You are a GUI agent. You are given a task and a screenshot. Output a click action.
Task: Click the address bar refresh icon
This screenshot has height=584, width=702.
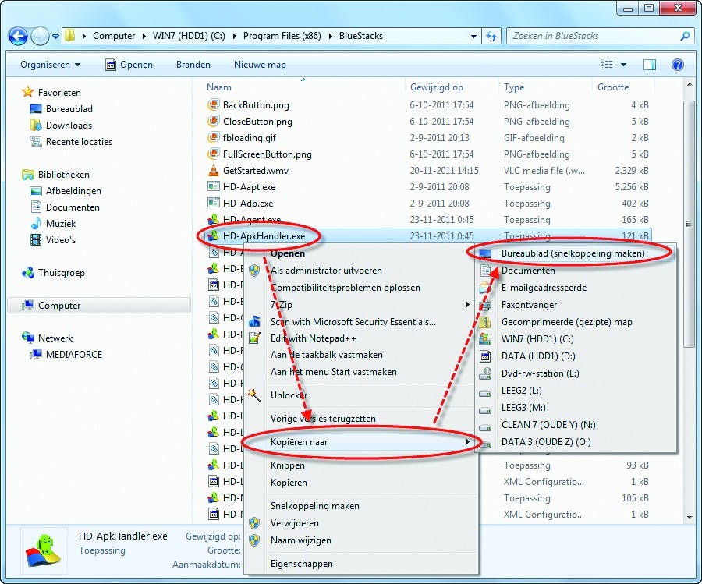click(x=491, y=36)
